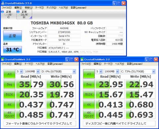Image resolution: width=159 pixels, height=129 pixels.
Task: Open ファイル(F) menu in left CrystalDiskMark
Action: [7, 64]
